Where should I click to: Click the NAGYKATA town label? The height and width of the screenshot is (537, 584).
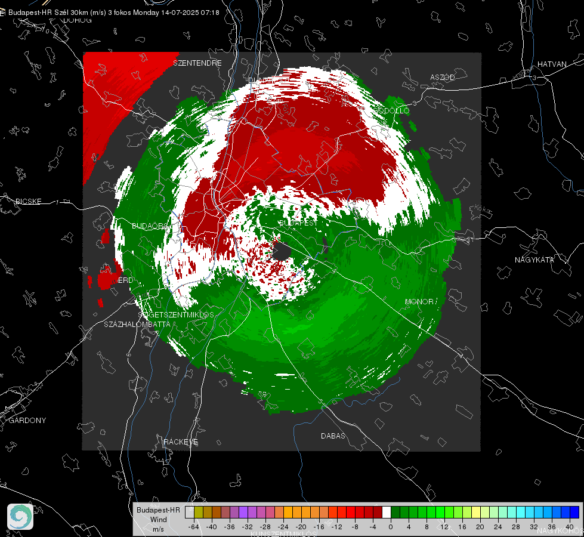point(534,260)
